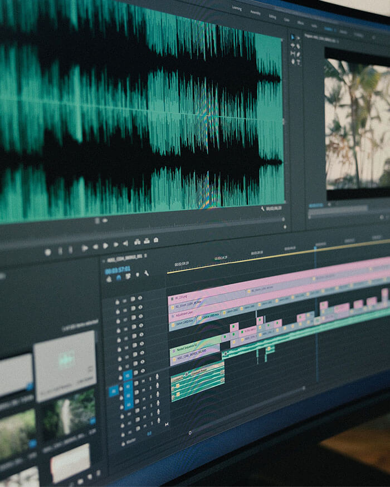The width and height of the screenshot is (390, 487).
Task: Toggle sync lock on topmost video track
Action: [x=133, y=299]
